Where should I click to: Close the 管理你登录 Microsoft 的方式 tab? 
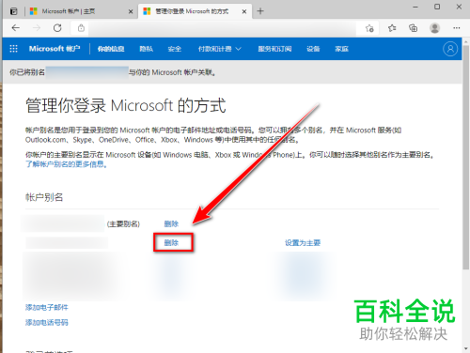point(244,11)
